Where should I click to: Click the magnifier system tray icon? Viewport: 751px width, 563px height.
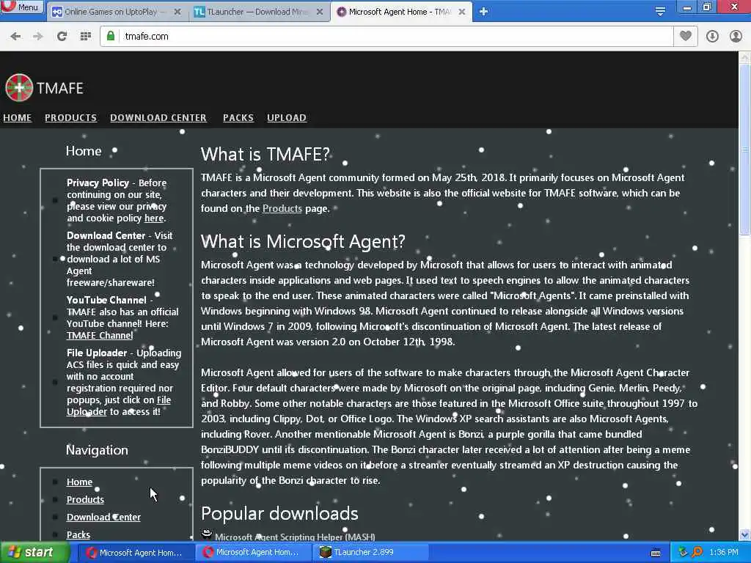pos(697,552)
